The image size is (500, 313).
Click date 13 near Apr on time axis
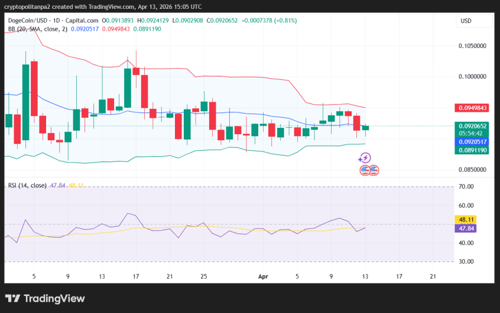[365, 276]
